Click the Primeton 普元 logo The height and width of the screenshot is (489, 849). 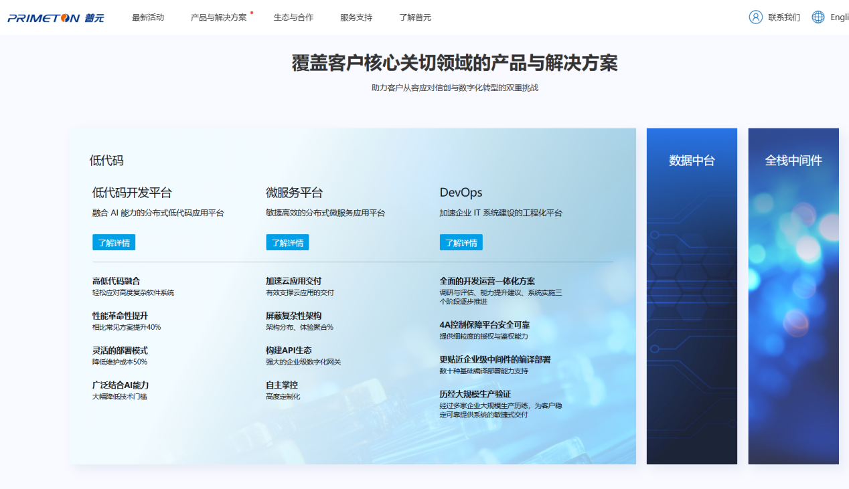[56, 17]
